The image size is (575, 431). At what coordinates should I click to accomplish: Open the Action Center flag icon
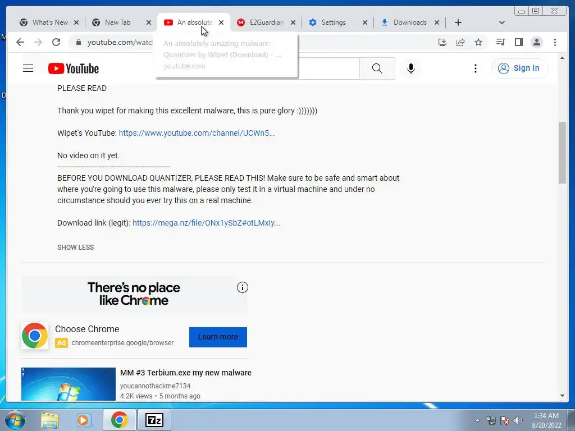505,420
